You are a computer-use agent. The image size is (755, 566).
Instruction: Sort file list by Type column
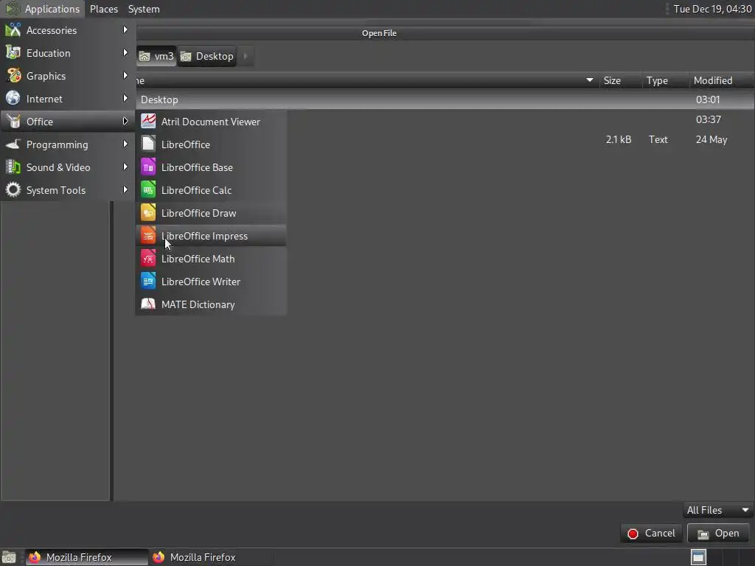(x=665, y=80)
